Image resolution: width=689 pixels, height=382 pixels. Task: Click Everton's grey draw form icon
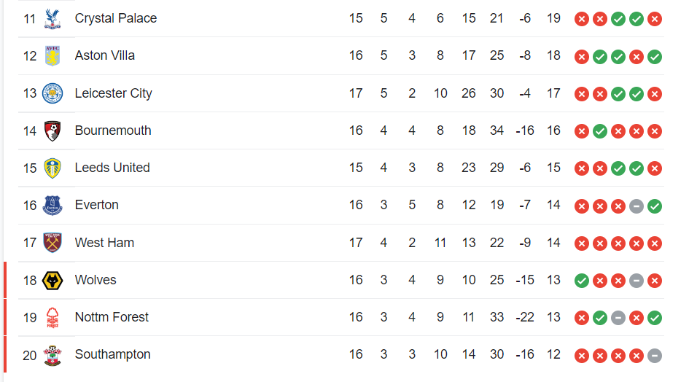pyautogui.click(x=637, y=206)
